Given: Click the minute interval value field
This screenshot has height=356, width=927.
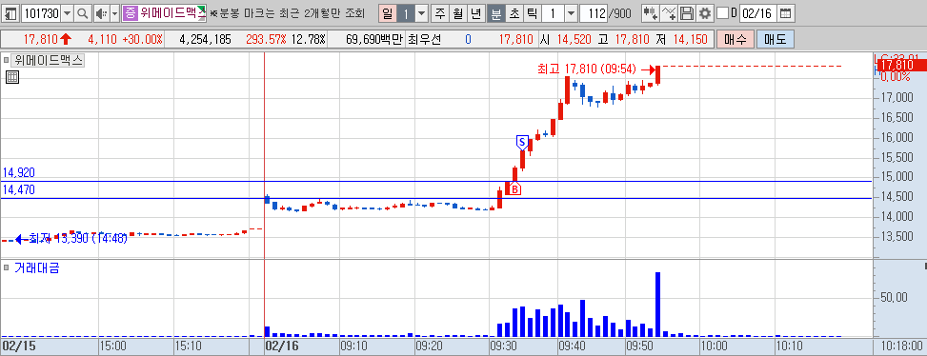Looking at the screenshot, I should 553,13.
